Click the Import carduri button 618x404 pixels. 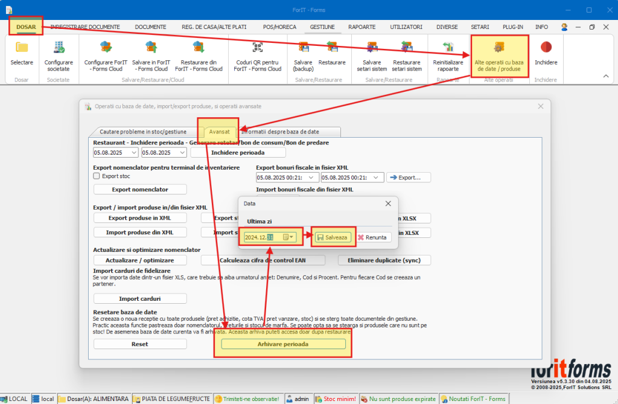coord(140,299)
